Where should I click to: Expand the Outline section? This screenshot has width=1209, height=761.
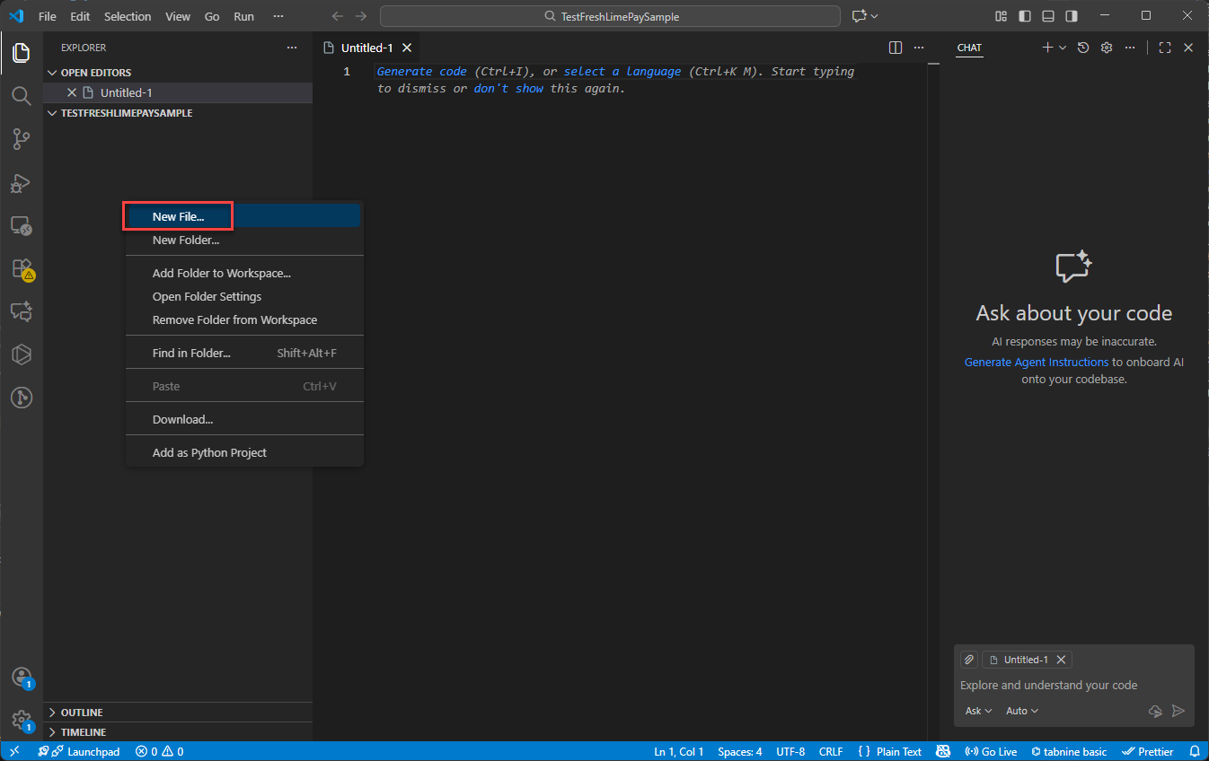click(81, 713)
